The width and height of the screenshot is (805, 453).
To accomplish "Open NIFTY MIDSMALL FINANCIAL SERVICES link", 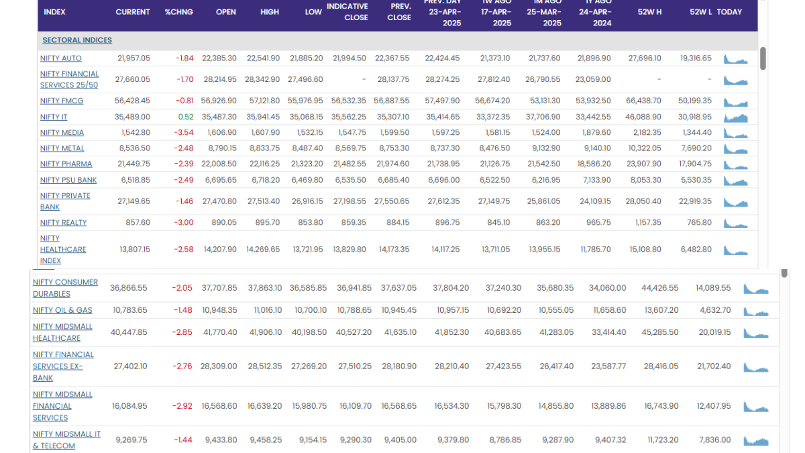I will (x=62, y=406).
